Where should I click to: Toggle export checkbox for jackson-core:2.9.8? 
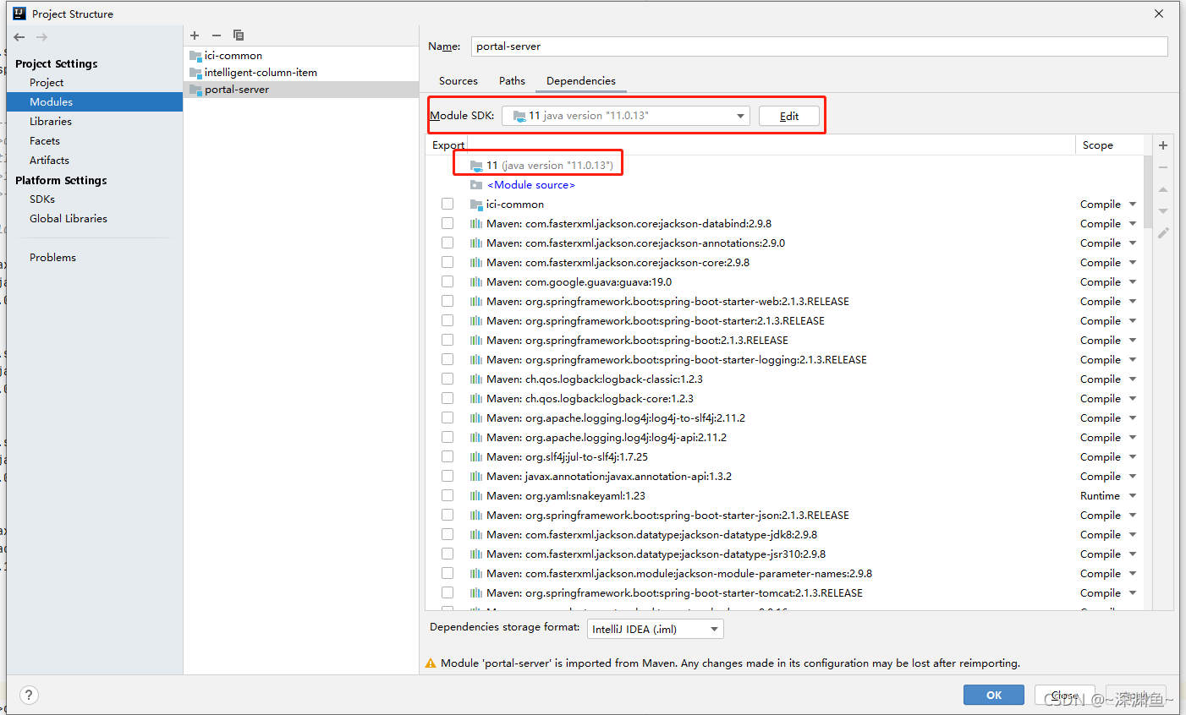[x=447, y=263]
